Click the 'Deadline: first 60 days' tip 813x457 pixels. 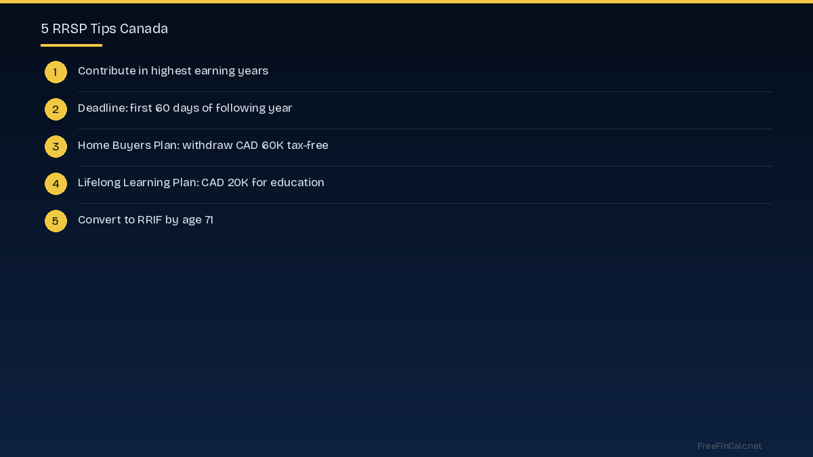tap(185, 108)
